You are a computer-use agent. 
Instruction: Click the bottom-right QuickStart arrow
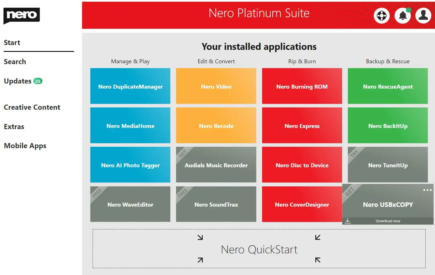click(x=318, y=260)
